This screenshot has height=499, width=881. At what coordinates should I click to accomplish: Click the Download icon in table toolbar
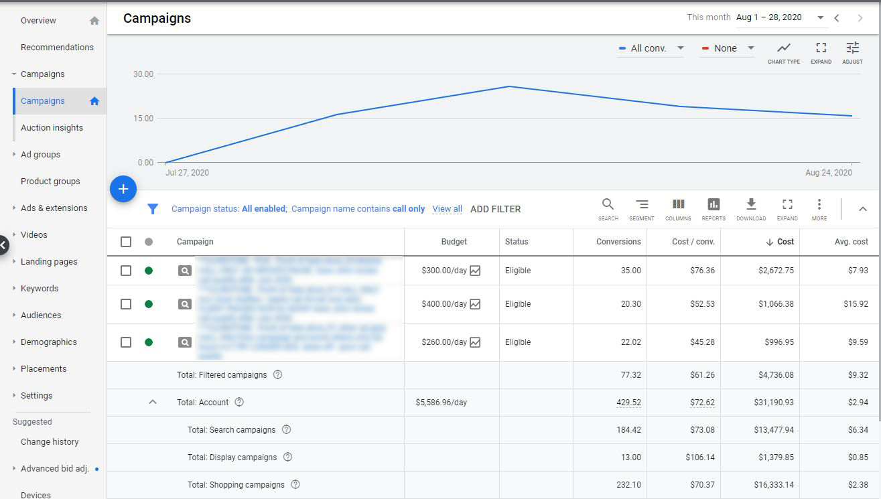(x=751, y=204)
